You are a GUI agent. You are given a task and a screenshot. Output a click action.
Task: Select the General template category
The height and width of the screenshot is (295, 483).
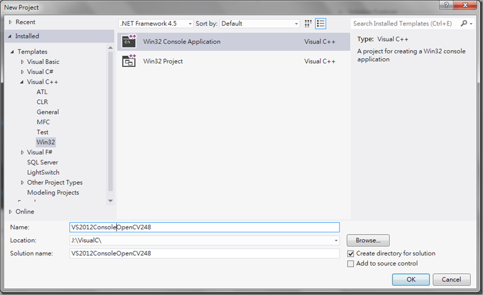pos(48,112)
